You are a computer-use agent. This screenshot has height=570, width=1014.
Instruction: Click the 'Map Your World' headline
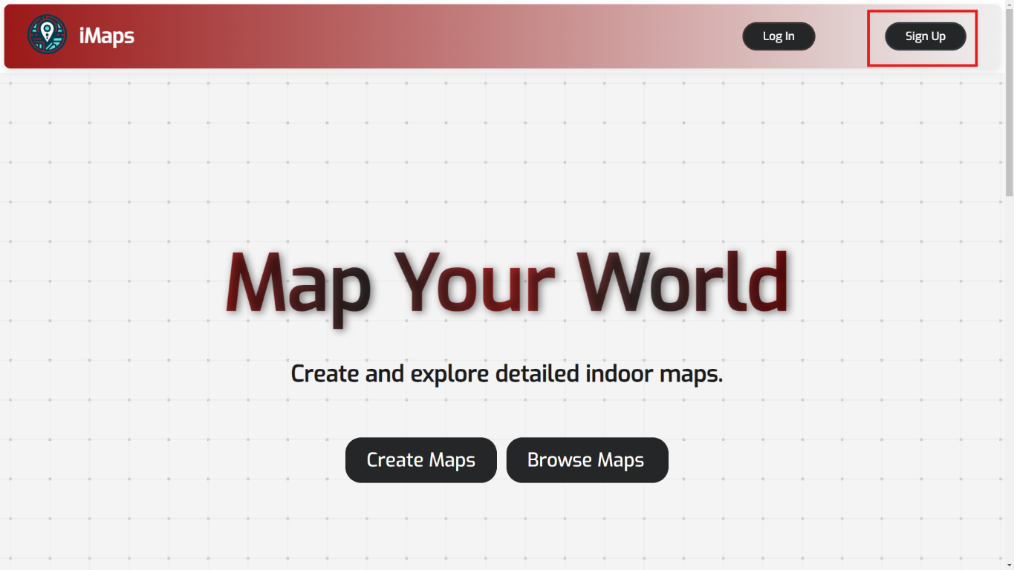(507, 286)
